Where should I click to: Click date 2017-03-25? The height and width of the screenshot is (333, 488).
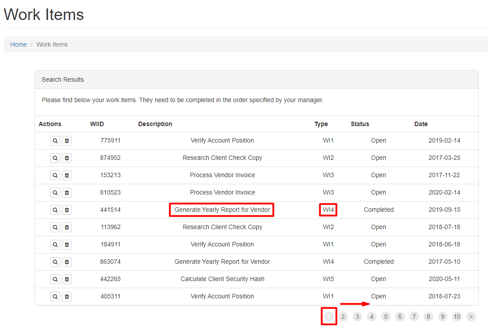tap(444, 158)
